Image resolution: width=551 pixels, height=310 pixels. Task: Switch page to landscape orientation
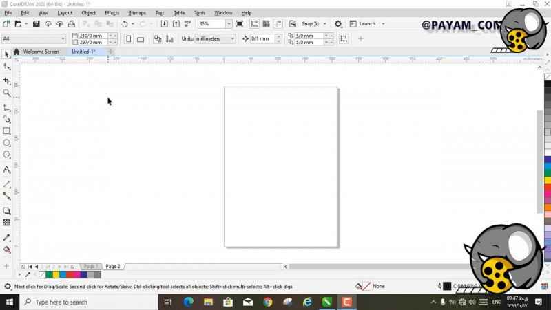coord(141,39)
